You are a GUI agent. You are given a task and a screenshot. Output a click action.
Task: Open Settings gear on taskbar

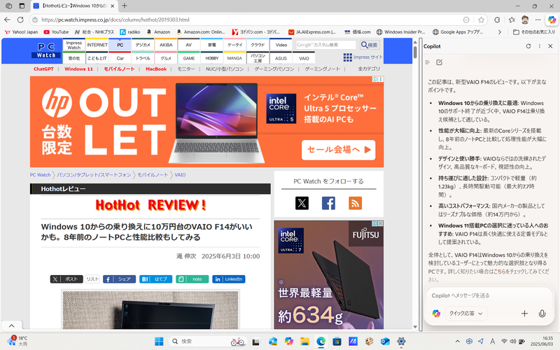[401, 342]
